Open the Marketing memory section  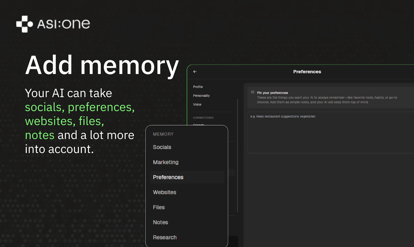(166, 162)
